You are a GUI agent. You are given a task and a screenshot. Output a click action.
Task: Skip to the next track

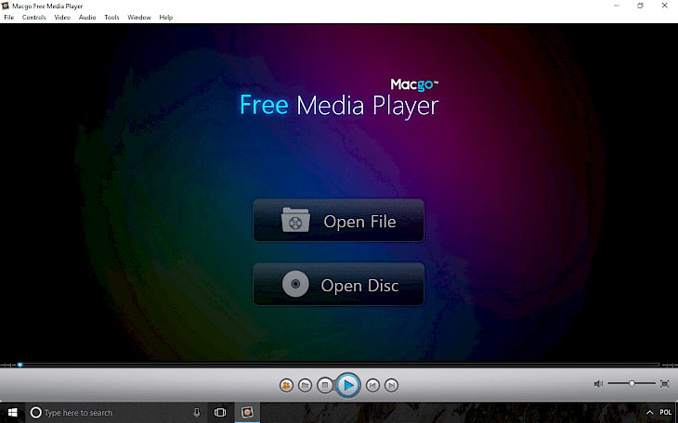click(391, 385)
